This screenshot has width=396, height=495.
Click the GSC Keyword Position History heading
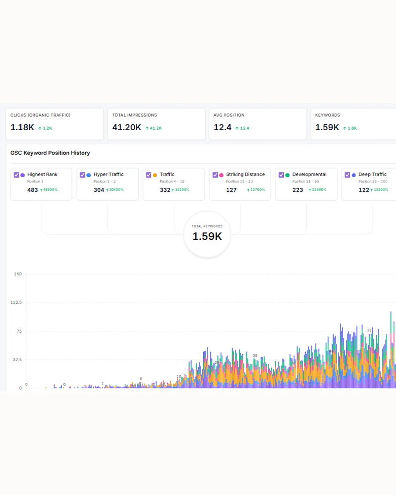50,153
